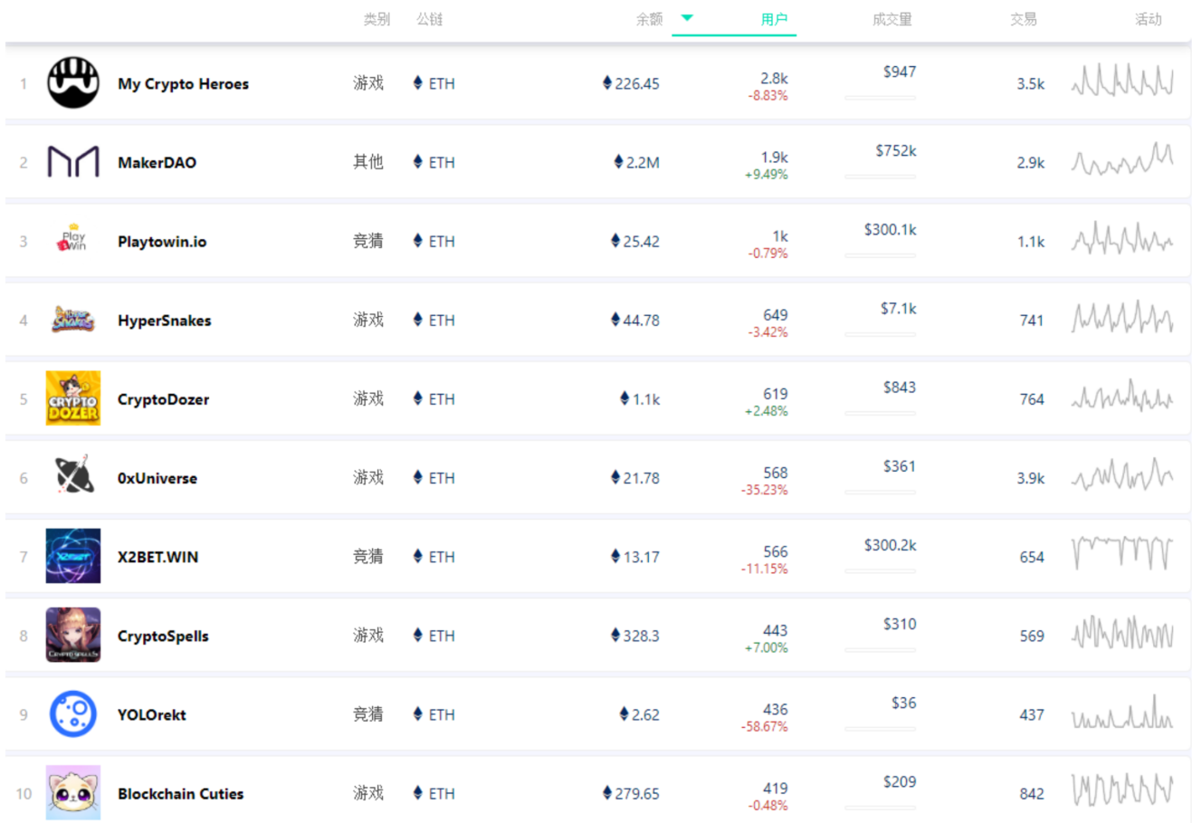
Task: Open the CryptoDozer dapp link
Action: 163,398
